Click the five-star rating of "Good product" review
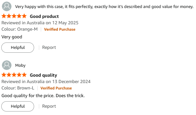This screenshot has width=196, height=115. 14,16
